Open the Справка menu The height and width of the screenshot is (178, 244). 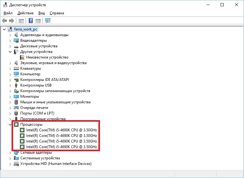(57, 13)
